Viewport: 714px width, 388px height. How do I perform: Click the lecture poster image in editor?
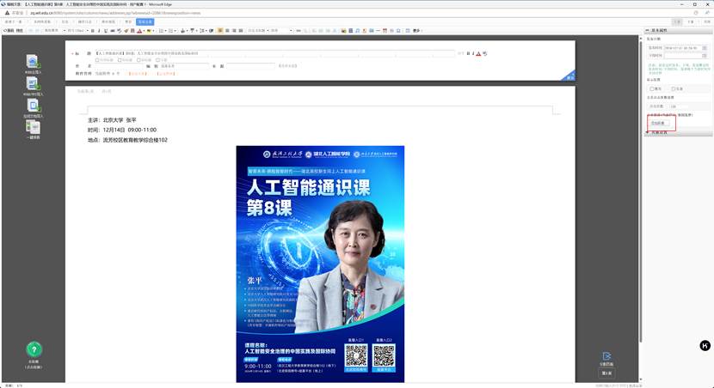tap(320, 264)
